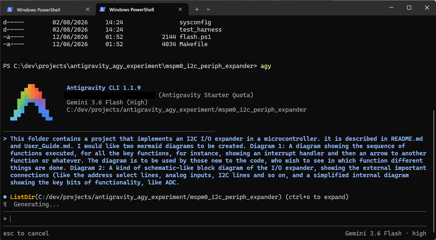Click the spinner icon beside Generating
The width and height of the screenshot is (436, 240).
tap(5, 204)
